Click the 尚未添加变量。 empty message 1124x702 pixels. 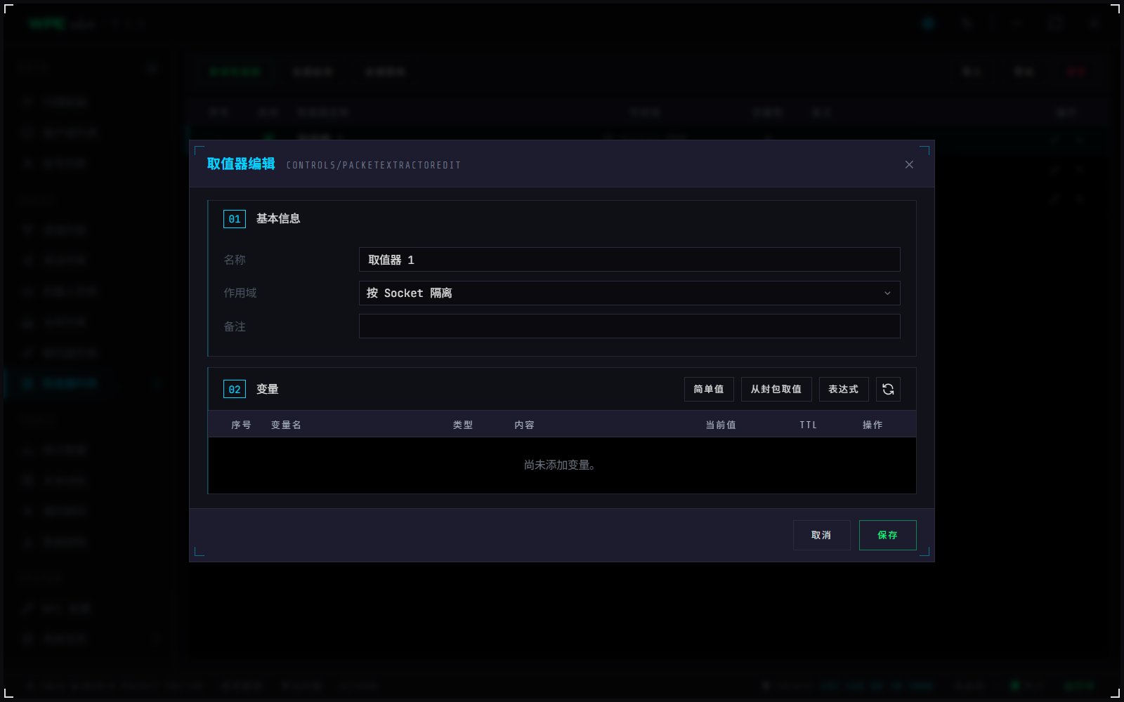point(560,465)
